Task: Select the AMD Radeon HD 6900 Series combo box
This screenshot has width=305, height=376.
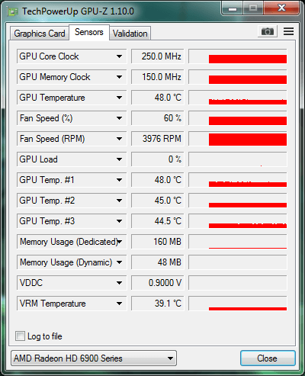Action: (x=94, y=358)
